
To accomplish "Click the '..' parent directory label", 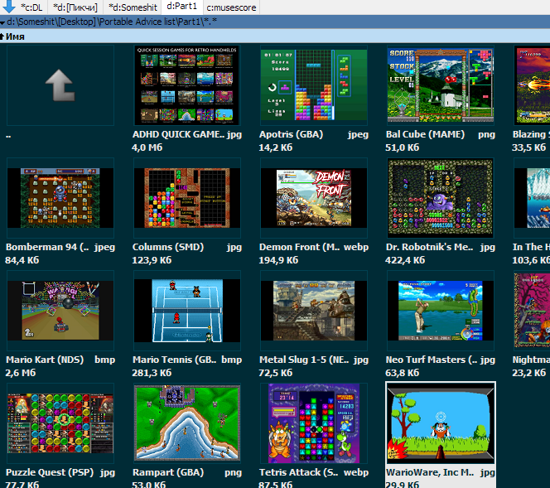I will click(x=8, y=136).
